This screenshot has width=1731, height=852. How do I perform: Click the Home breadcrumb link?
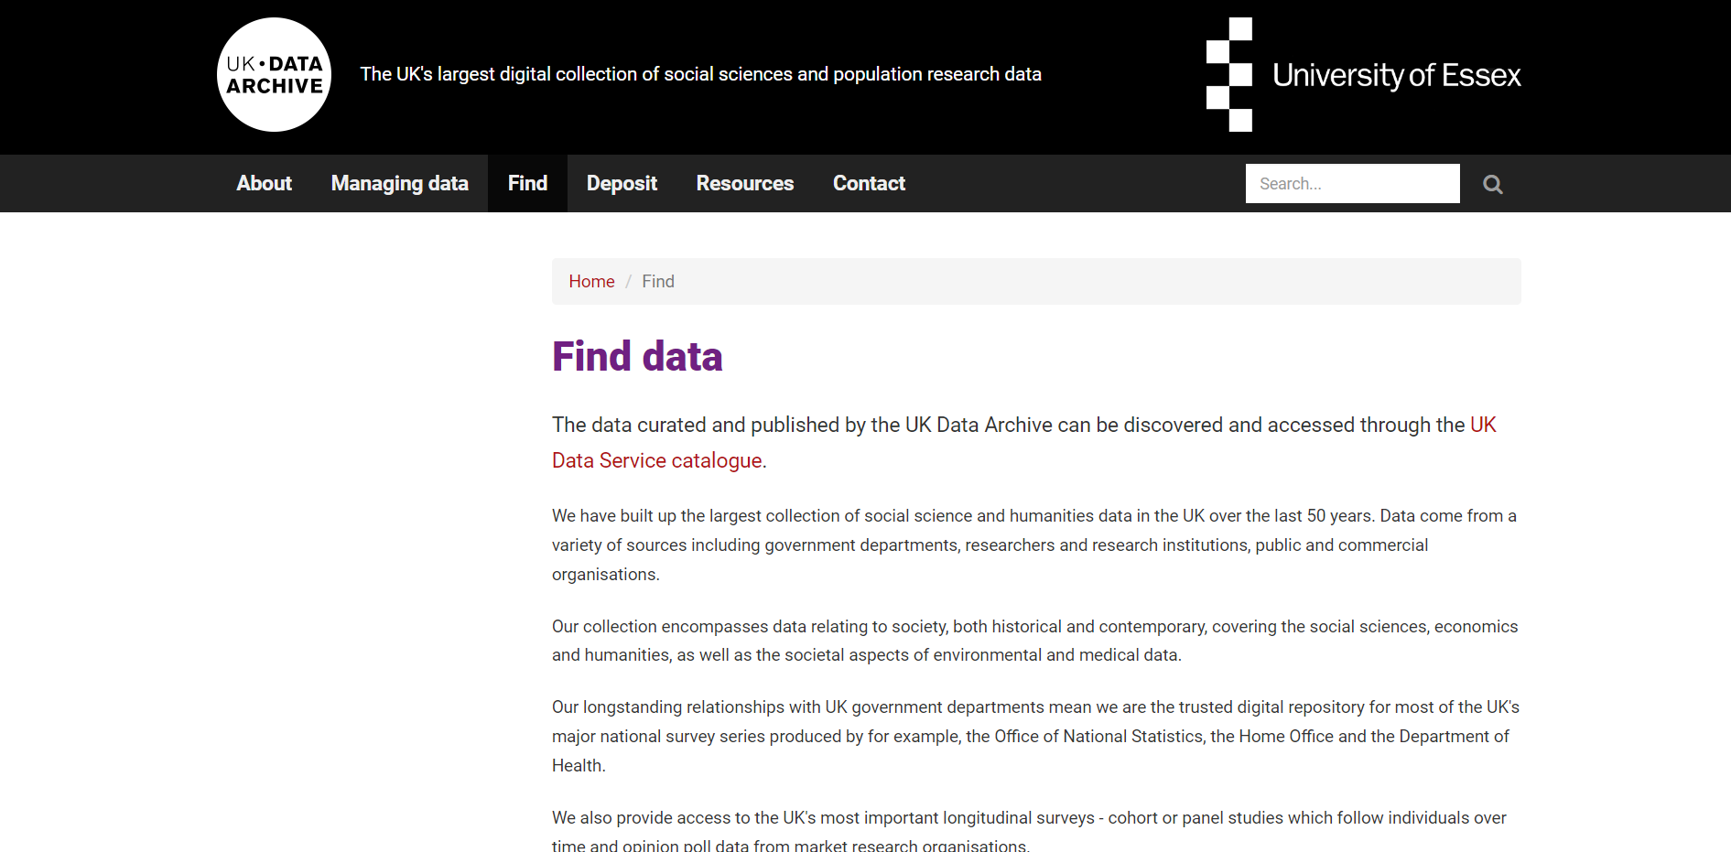[x=591, y=282]
